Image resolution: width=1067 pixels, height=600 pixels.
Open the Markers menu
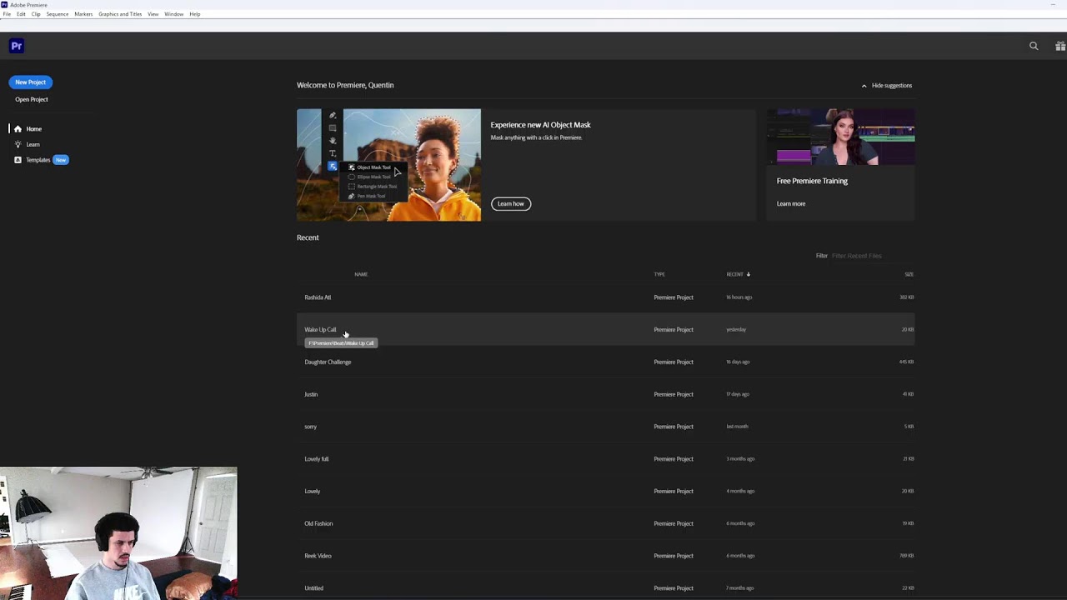pyautogui.click(x=83, y=14)
